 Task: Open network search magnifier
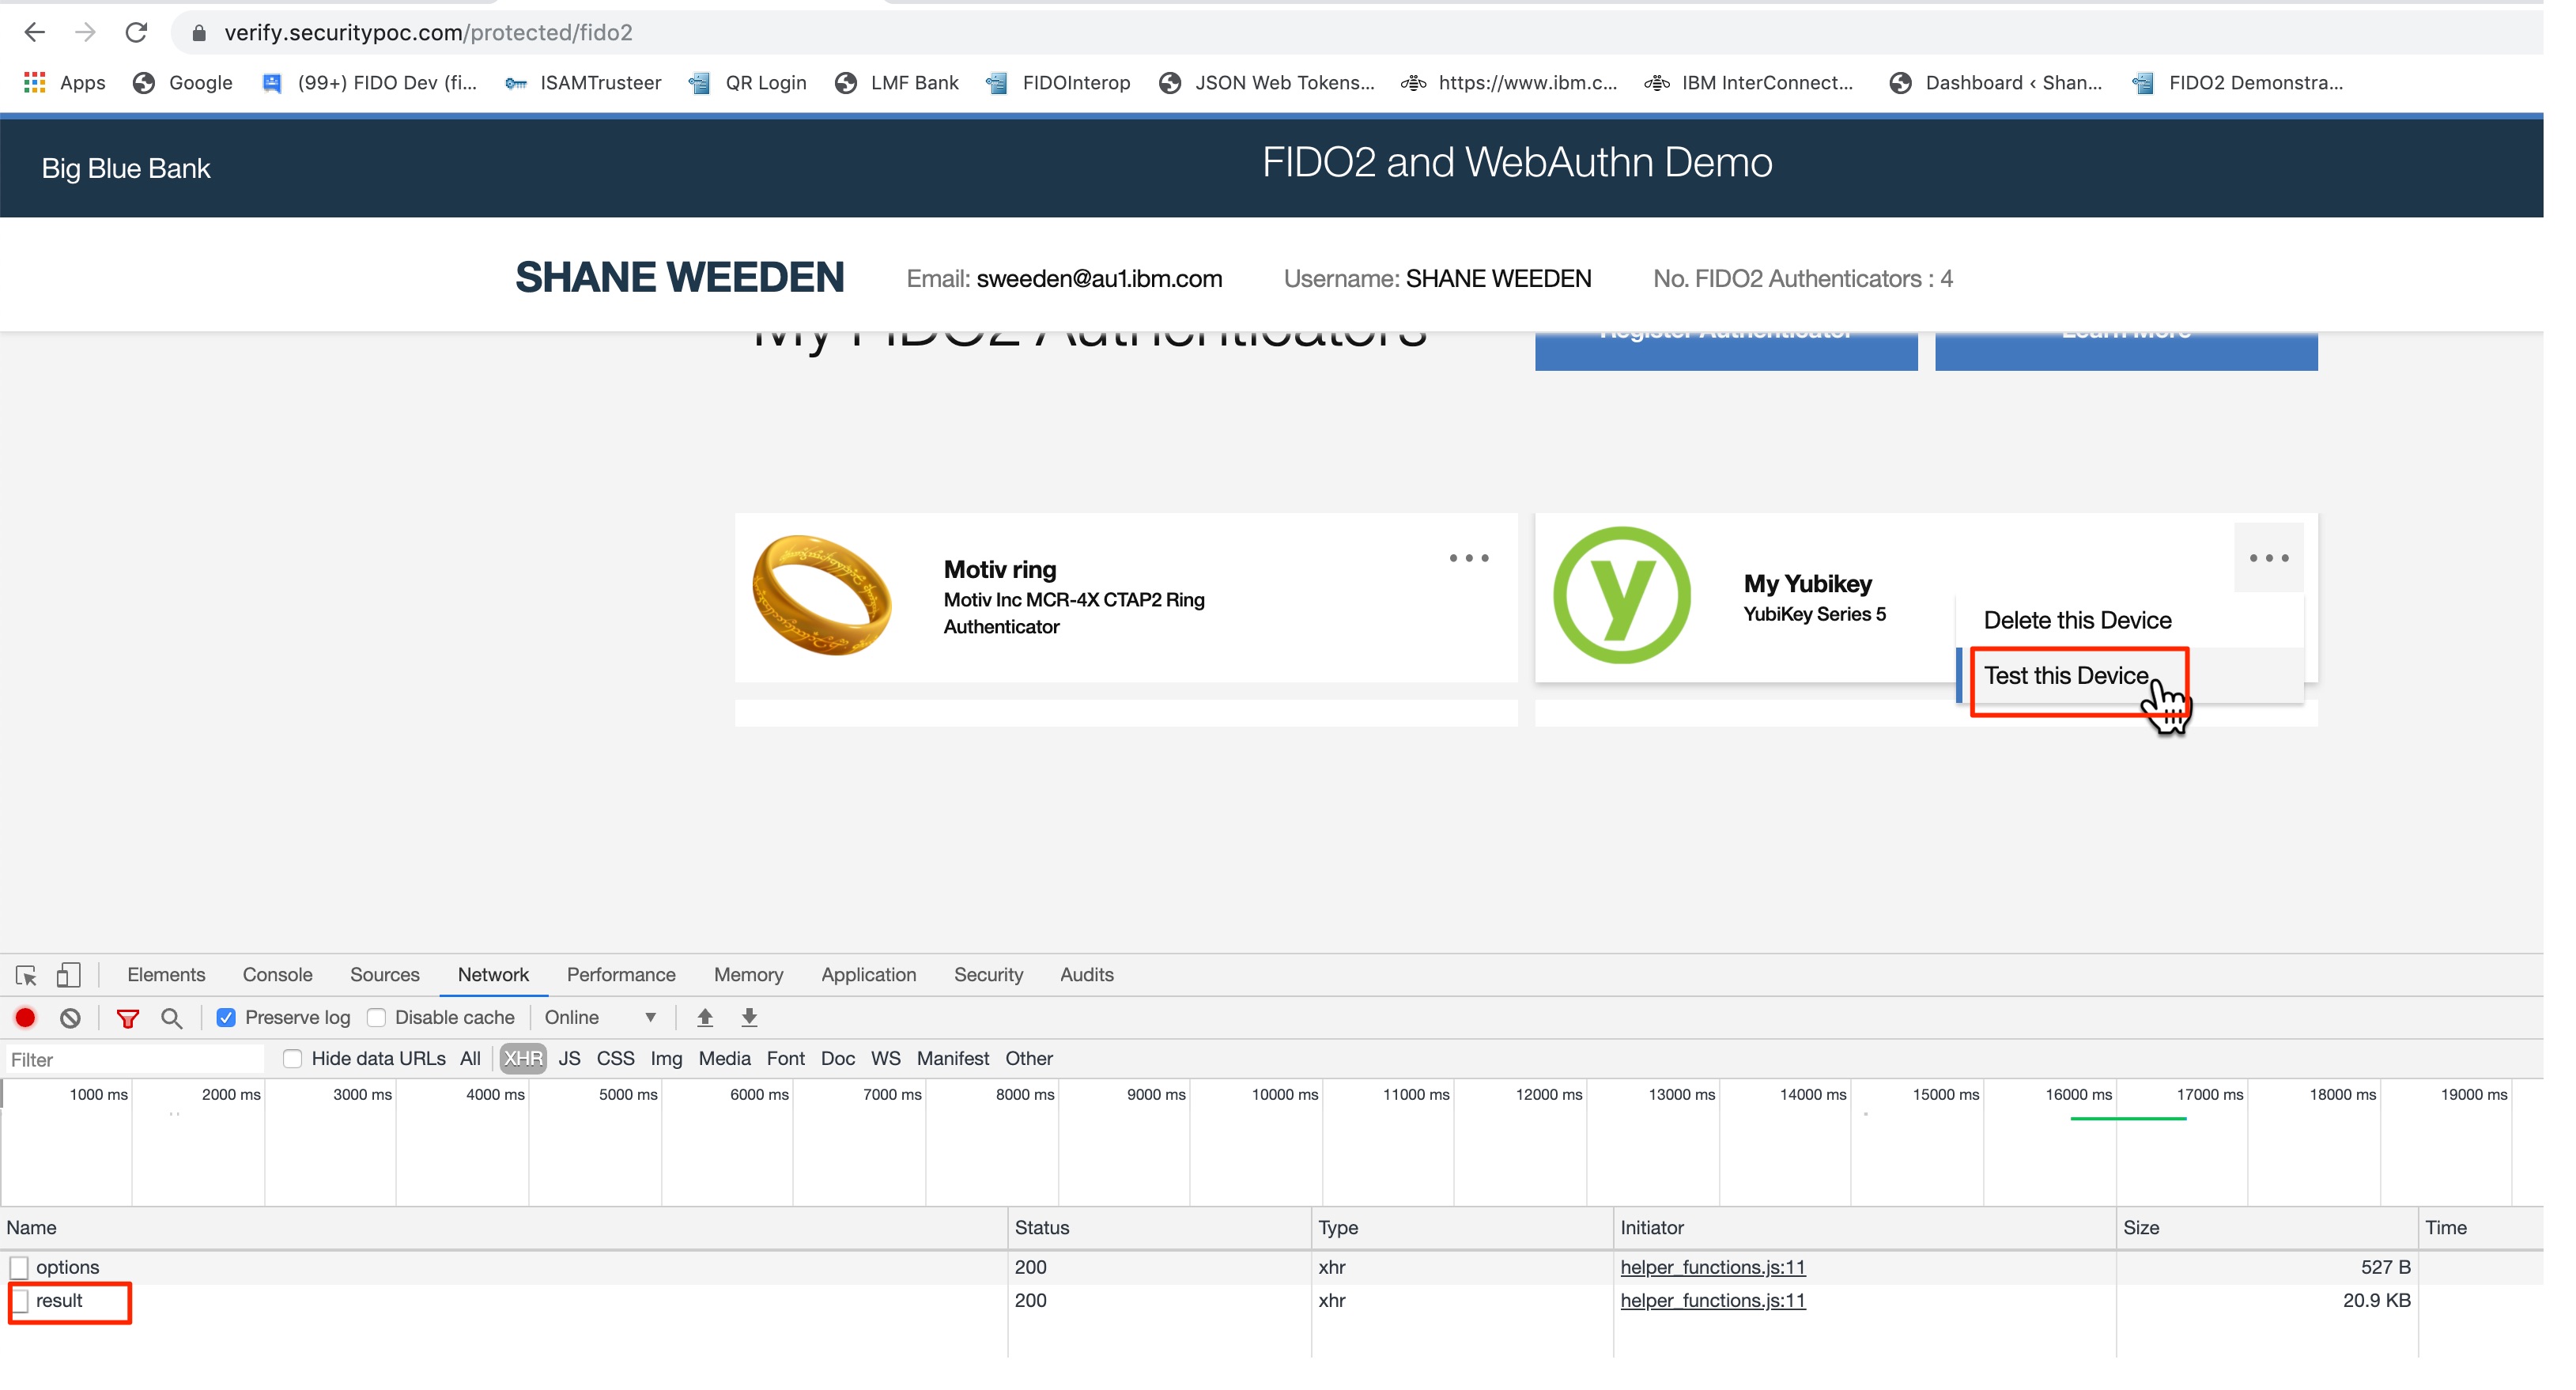pos(171,1017)
